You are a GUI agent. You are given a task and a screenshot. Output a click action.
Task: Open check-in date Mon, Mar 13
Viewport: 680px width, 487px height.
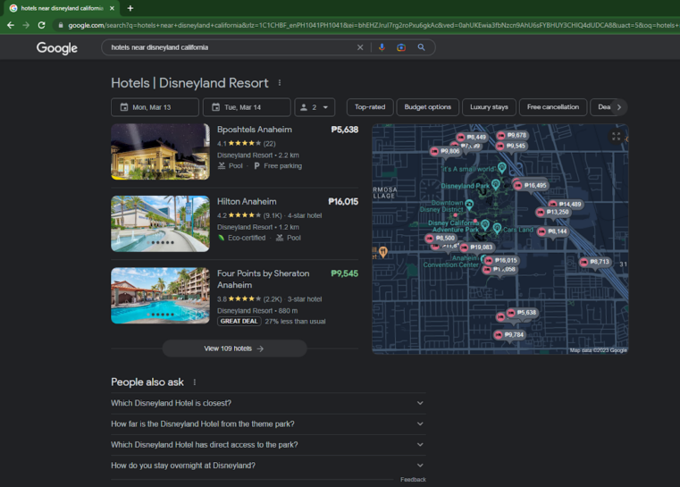pyautogui.click(x=155, y=107)
